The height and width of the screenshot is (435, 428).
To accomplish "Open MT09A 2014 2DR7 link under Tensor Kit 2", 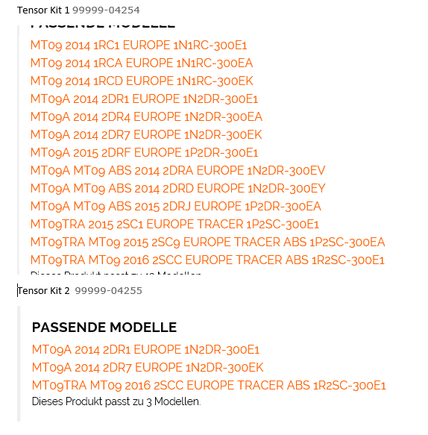I will [148, 368].
